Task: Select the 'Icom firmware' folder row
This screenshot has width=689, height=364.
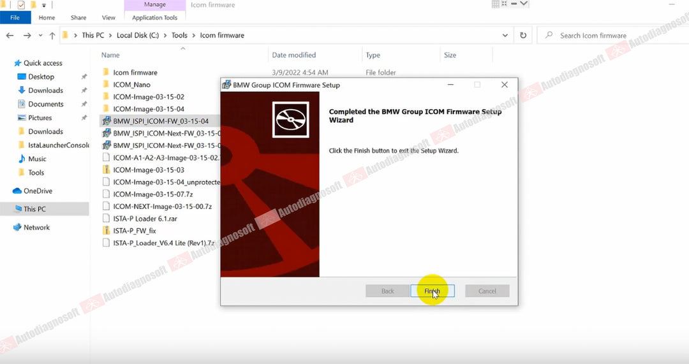Action: [x=135, y=73]
